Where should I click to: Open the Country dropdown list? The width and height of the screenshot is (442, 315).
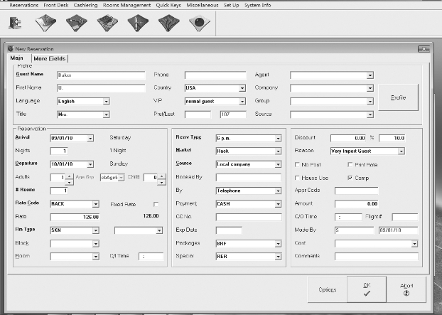(x=241, y=88)
